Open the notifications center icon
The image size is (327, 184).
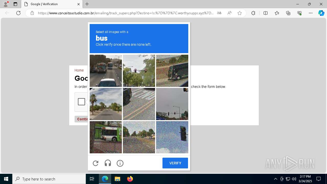319,179
